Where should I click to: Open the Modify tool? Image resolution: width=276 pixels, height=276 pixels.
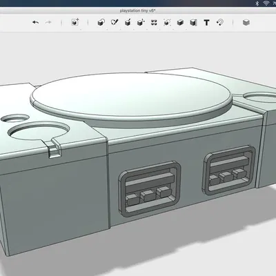141,22
